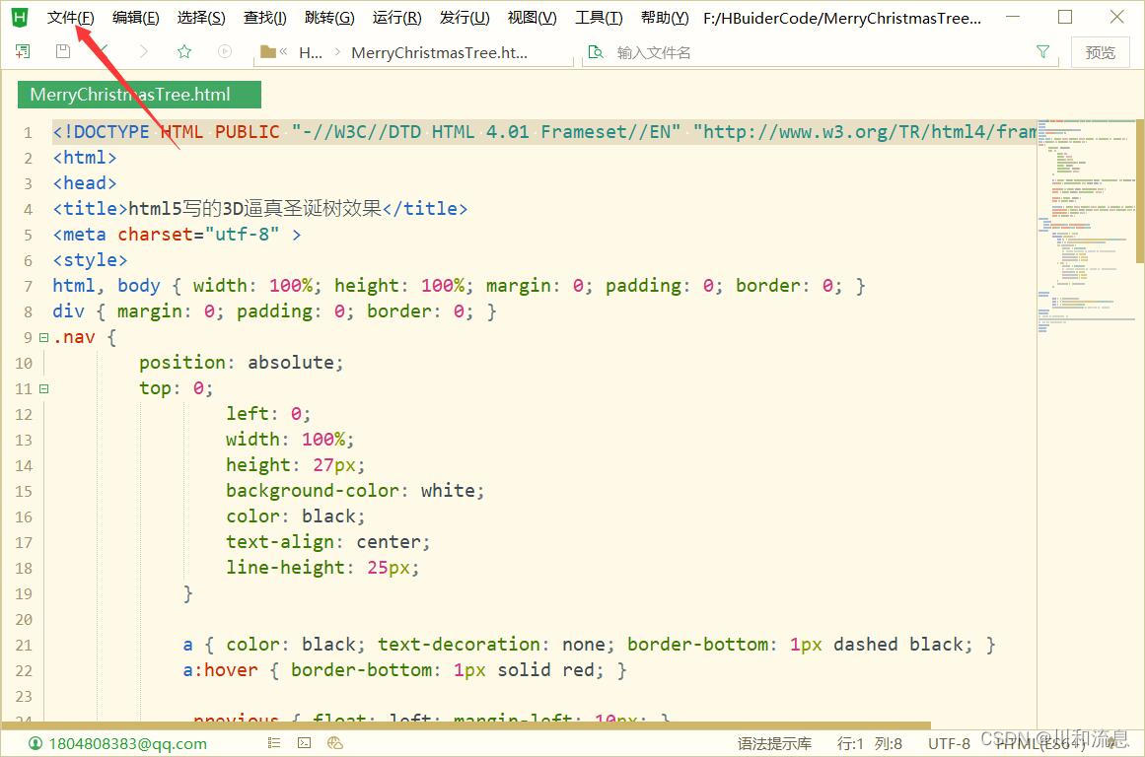Click the file search magnifier icon
1145x757 pixels.
(x=596, y=52)
